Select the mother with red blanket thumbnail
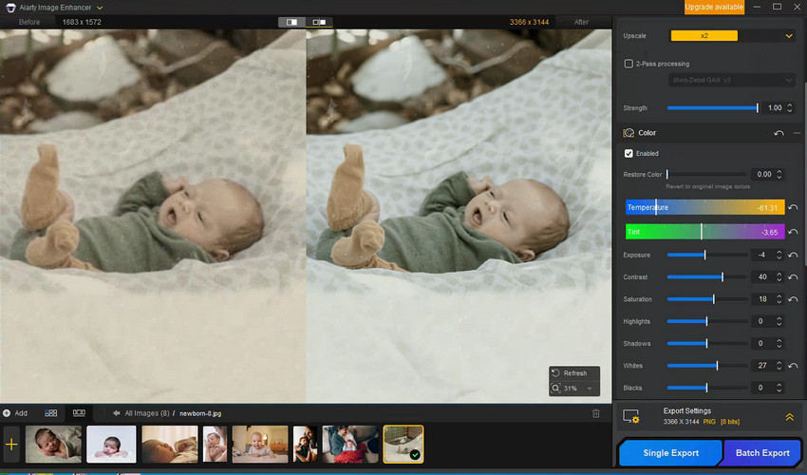The height and width of the screenshot is (475, 807). [350, 444]
